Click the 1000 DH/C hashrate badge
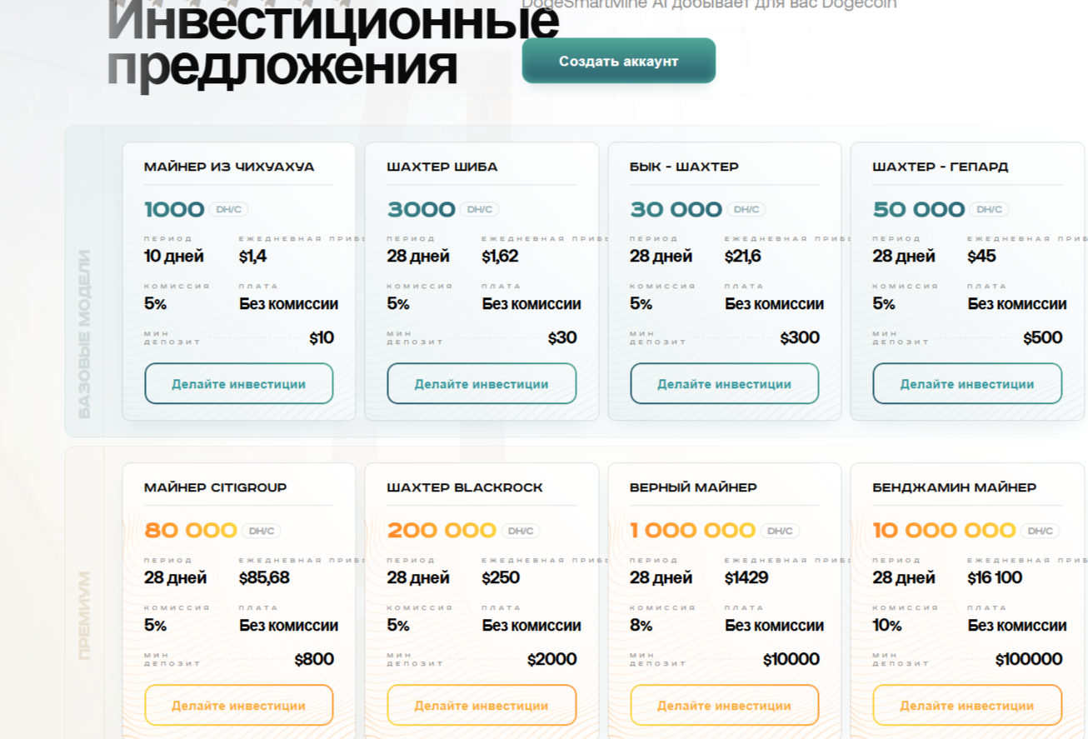Screen dimensions: 1088x739 228,210
